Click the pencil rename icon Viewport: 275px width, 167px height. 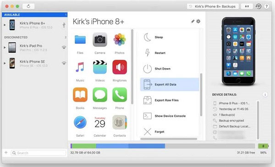tap(193, 22)
